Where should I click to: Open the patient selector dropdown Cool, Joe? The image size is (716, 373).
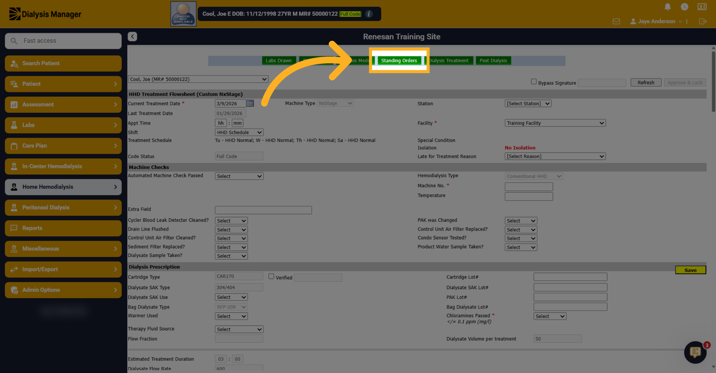198,79
